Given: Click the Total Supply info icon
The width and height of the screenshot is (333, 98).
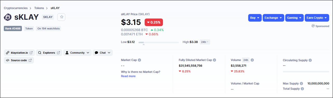Looking at the screenshot, I should tap(302, 89).
